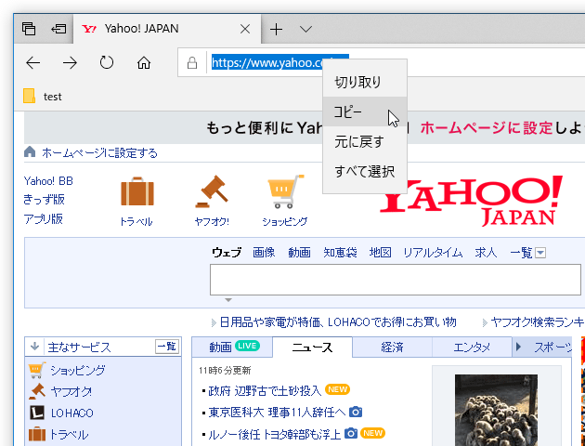Choose 元に戻す from the context menu
This screenshot has width=585, height=446.
coord(365,141)
